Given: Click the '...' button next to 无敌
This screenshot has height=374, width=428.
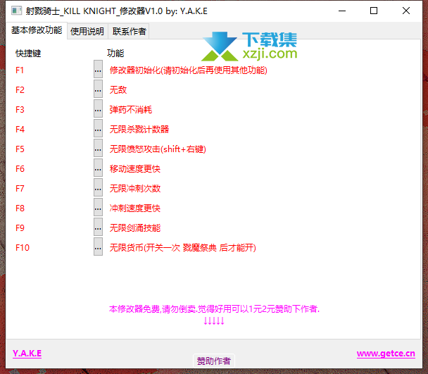Looking at the screenshot, I should click(98, 89).
